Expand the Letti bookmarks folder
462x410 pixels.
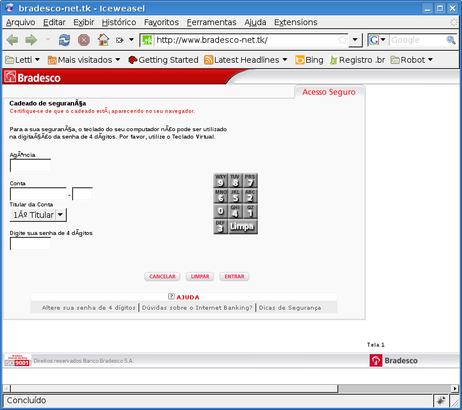pyautogui.click(x=23, y=60)
